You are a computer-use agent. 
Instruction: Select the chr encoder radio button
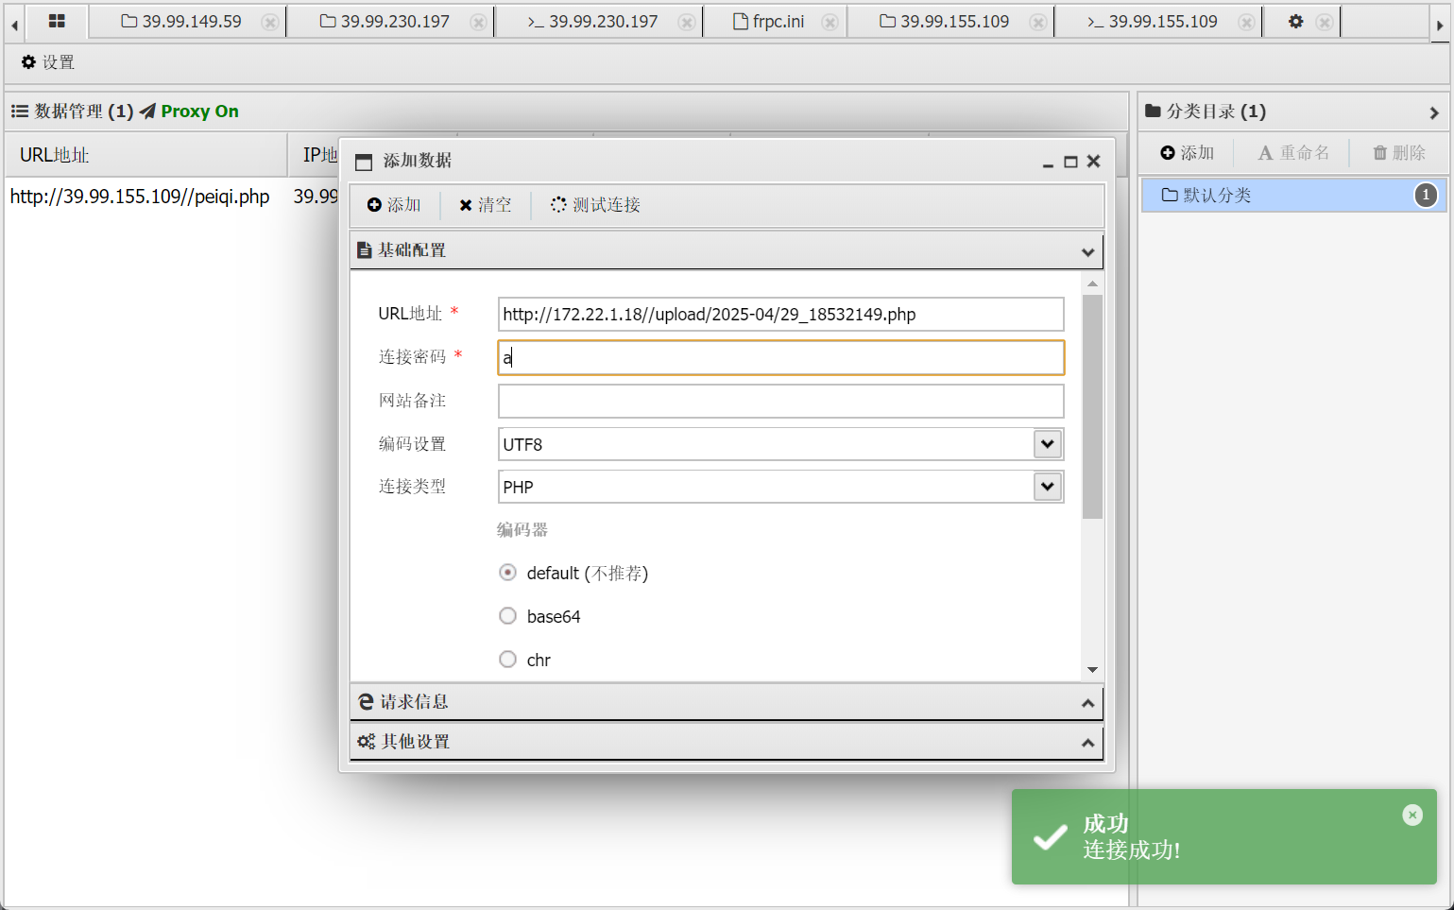point(508,660)
